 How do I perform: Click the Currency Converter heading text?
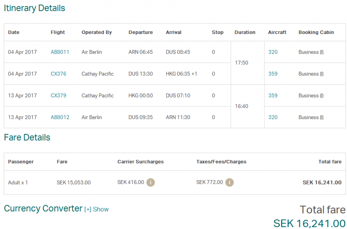coord(43,209)
